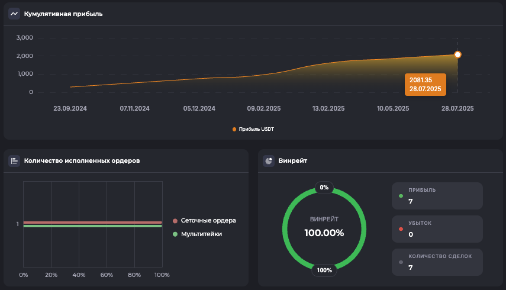Click the cumulative profit line chart icon
506x290 pixels.
[14, 14]
